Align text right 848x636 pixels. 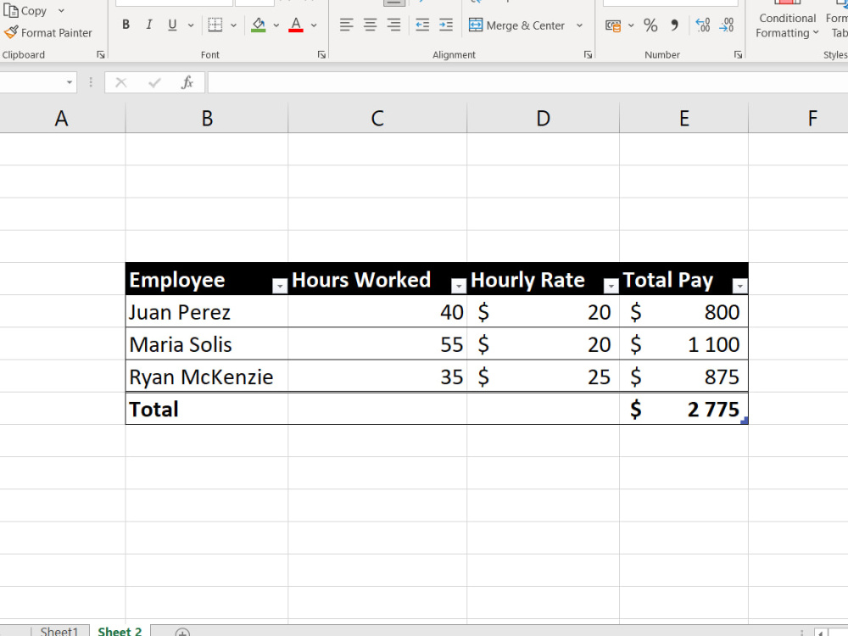pyautogui.click(x=393, y=25)
